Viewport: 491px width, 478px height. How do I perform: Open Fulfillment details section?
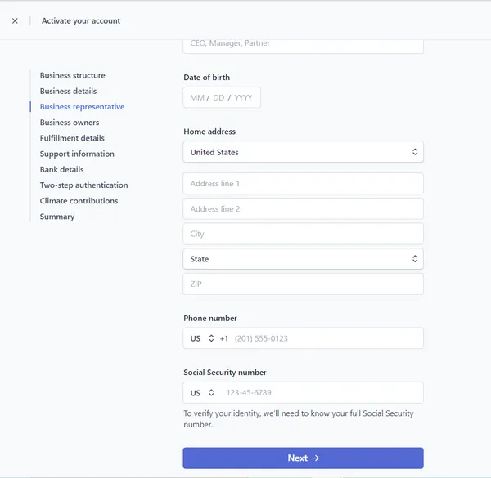(x=72, y=138)
